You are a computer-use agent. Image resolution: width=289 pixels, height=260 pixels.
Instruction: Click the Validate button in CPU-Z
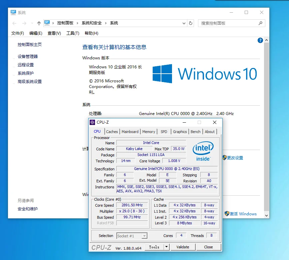coord(183,247)
